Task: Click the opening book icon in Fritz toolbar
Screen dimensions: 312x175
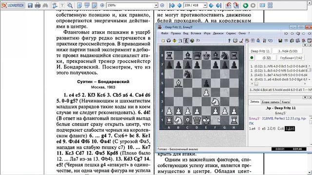Action: pos(235,41)
